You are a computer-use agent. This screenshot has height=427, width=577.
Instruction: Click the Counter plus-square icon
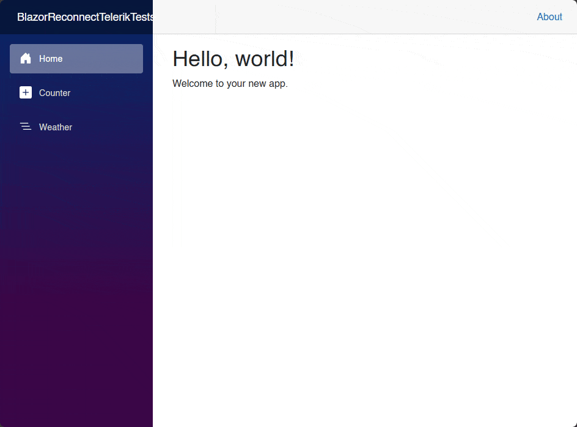pos(26,93)
